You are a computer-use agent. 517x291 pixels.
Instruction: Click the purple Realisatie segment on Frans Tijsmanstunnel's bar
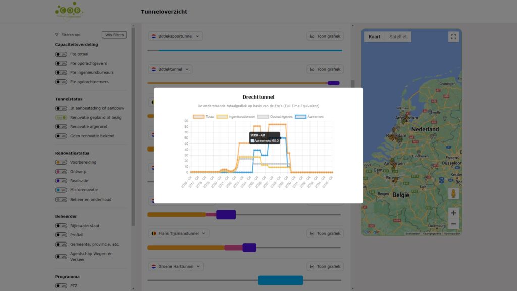tap(249, 248)
